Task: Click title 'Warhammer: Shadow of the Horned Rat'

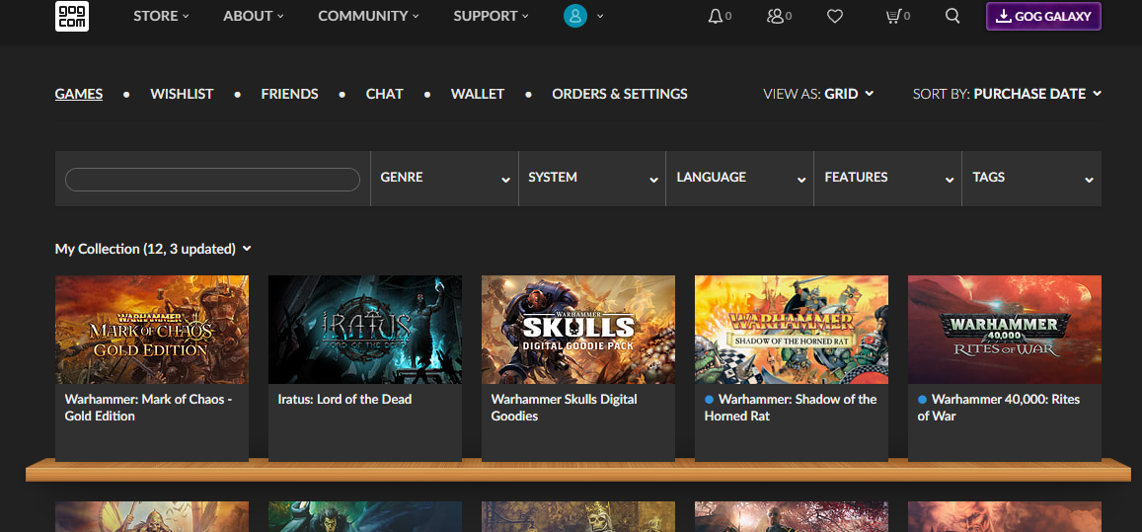Action: [791, 408]
